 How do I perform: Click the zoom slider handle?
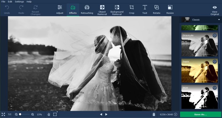[20, 114]
